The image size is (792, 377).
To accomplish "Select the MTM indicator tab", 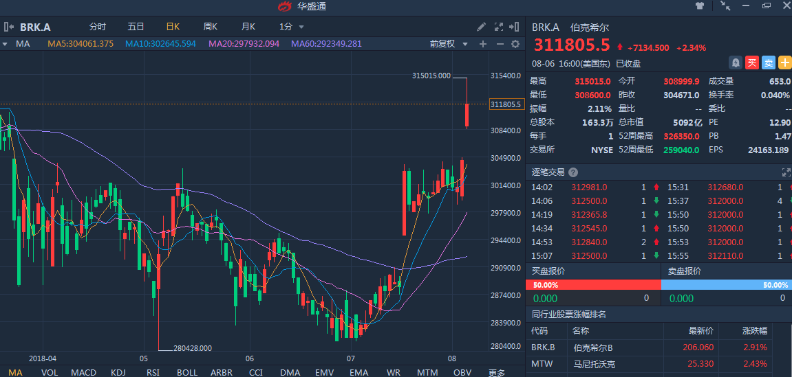I will click(x=428, y=372).
